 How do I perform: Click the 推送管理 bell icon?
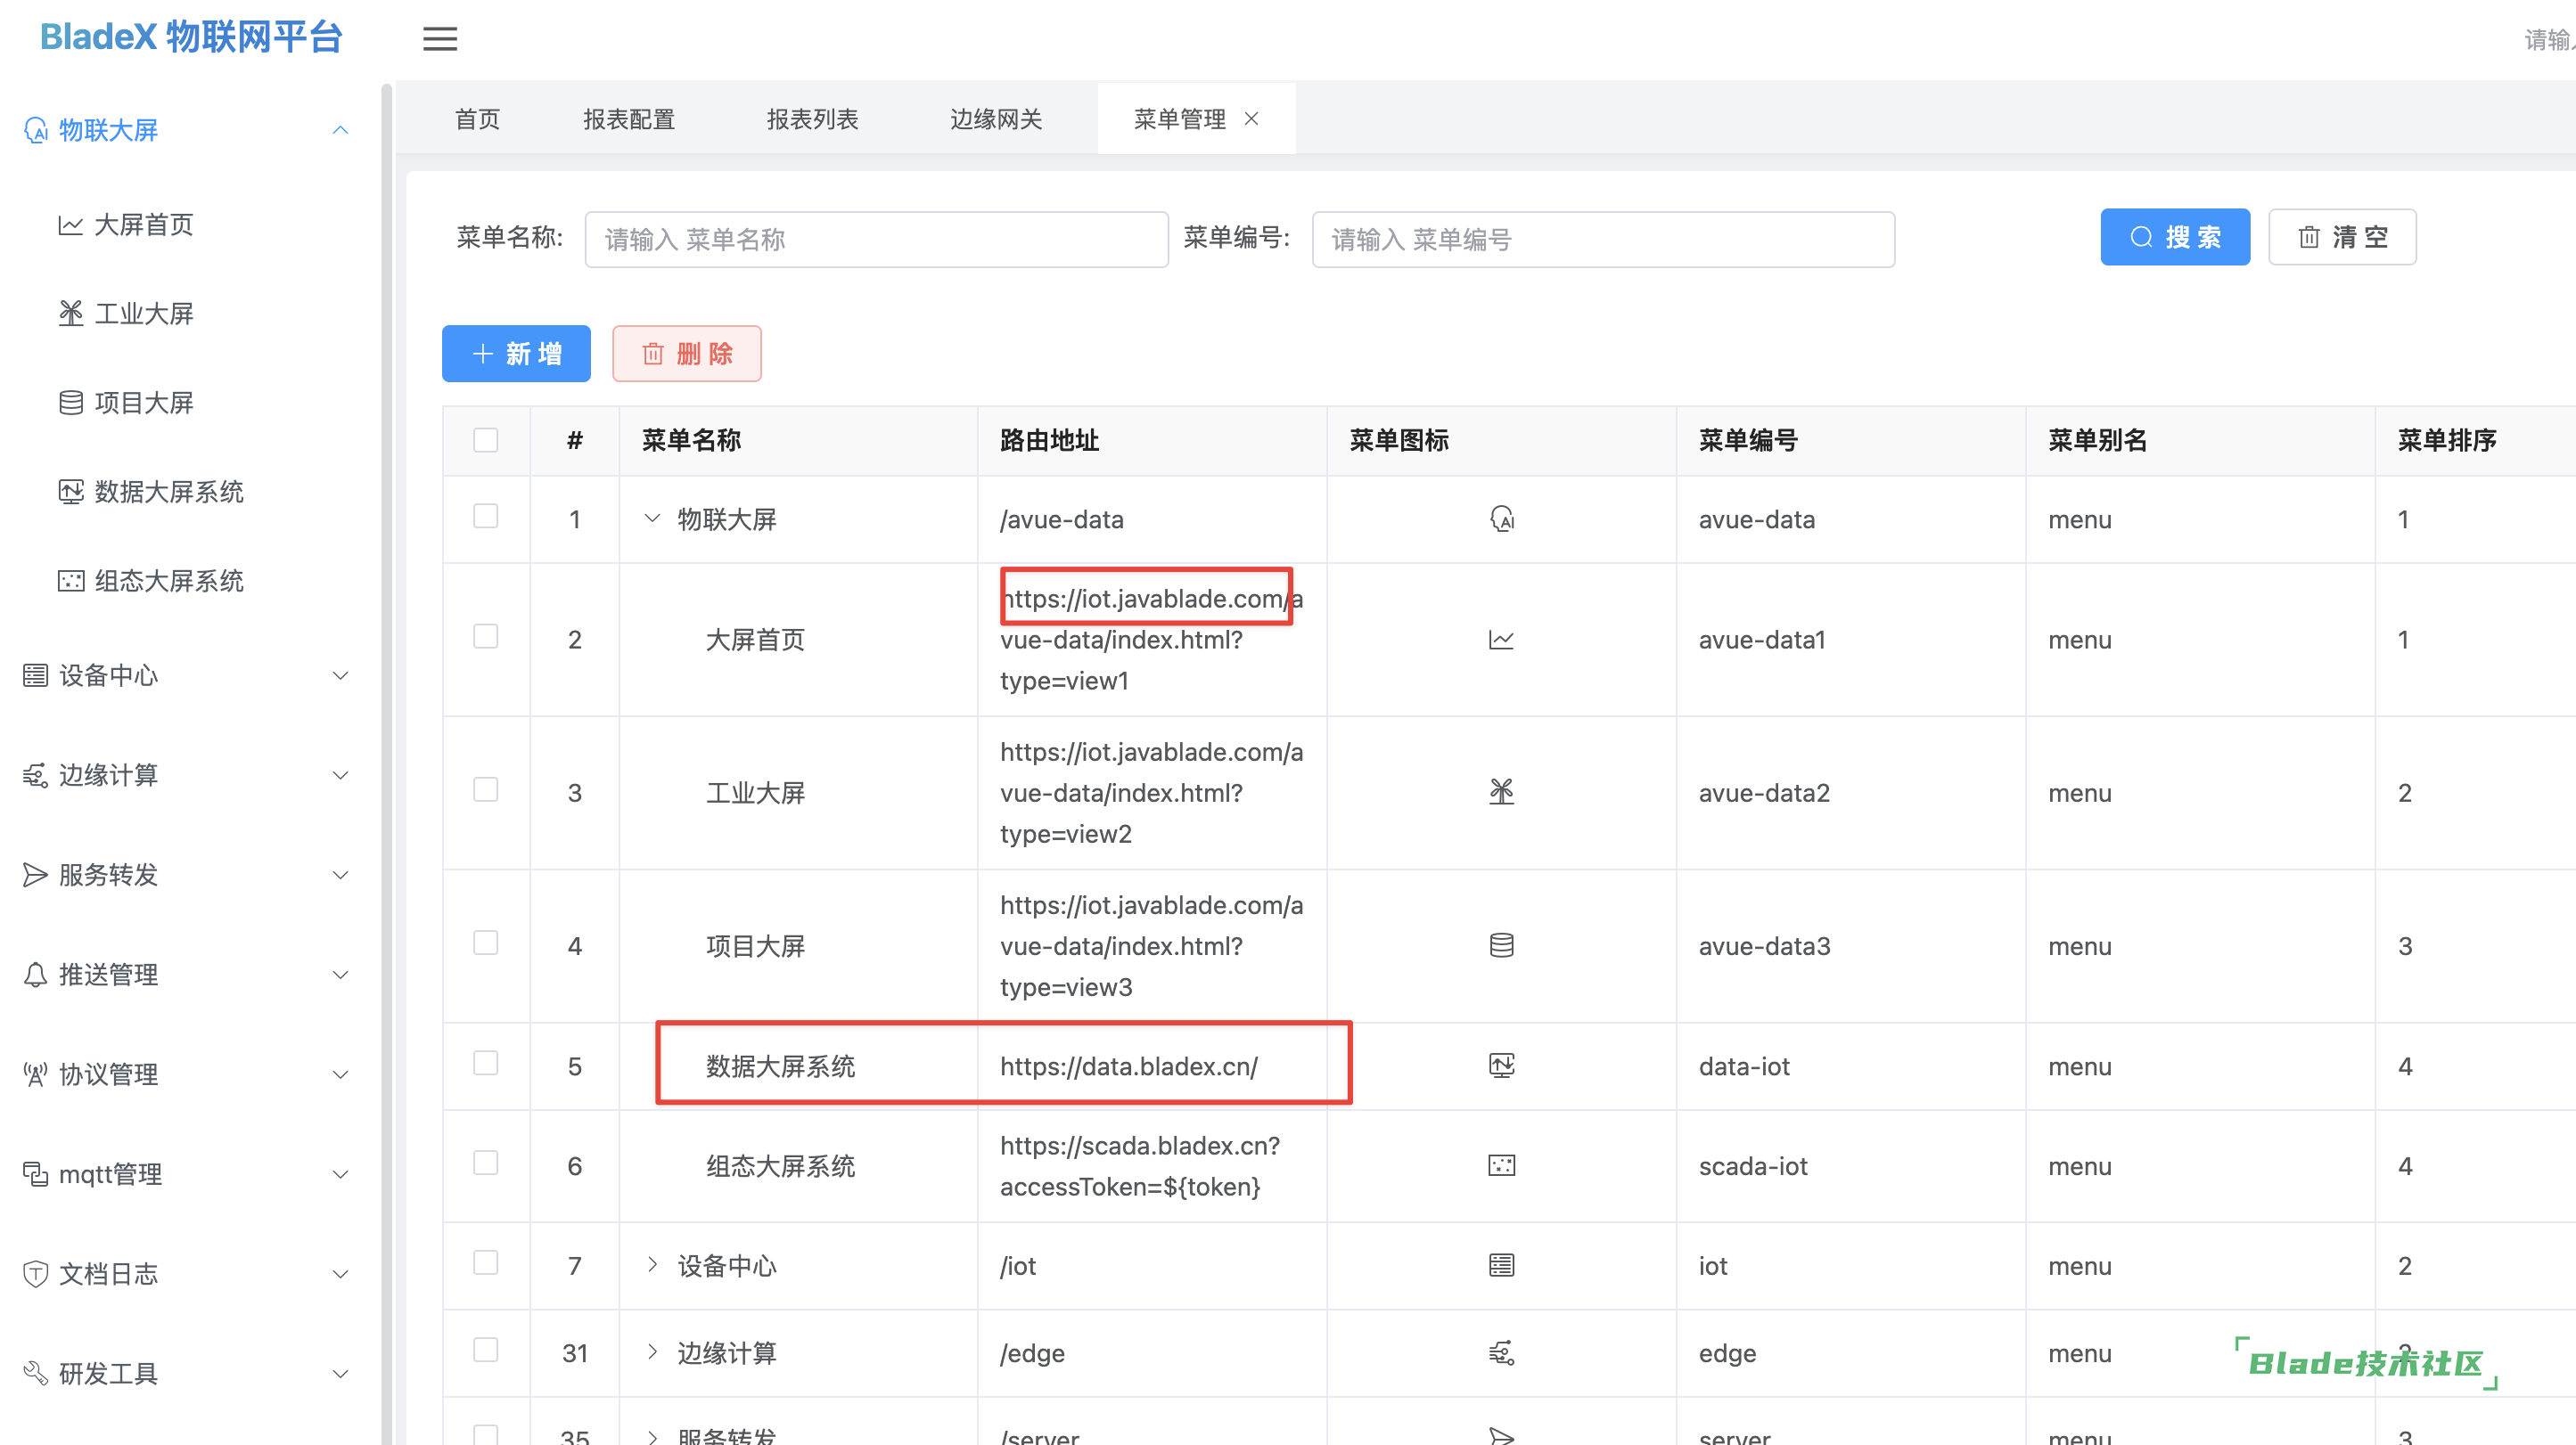pos(35,975)
